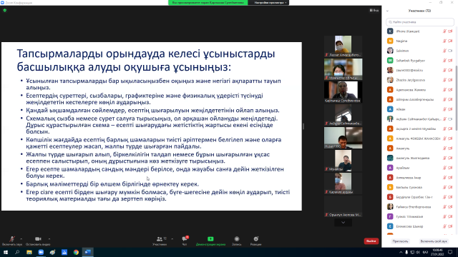
Task: Collapse participants panel with top-left chevron
Action: tap(387, 11)
